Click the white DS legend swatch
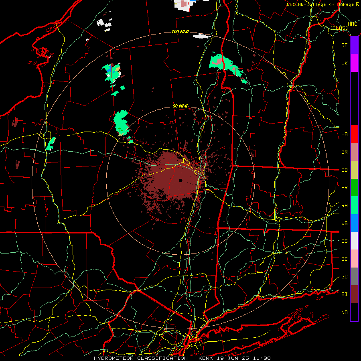Image resolution: width=361 pixels, height=361 pixels. (354, 241)
